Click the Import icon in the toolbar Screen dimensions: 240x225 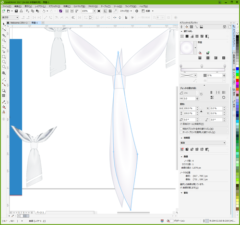click(67, 11)
